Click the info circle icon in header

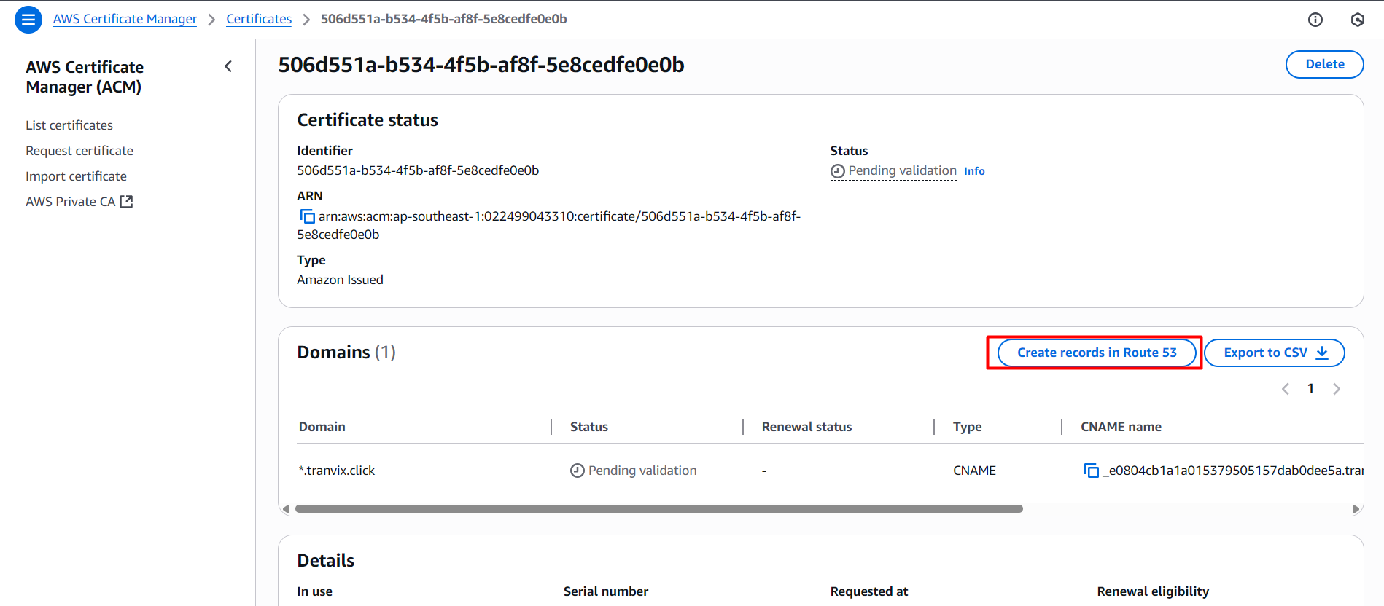[1315, 20]
